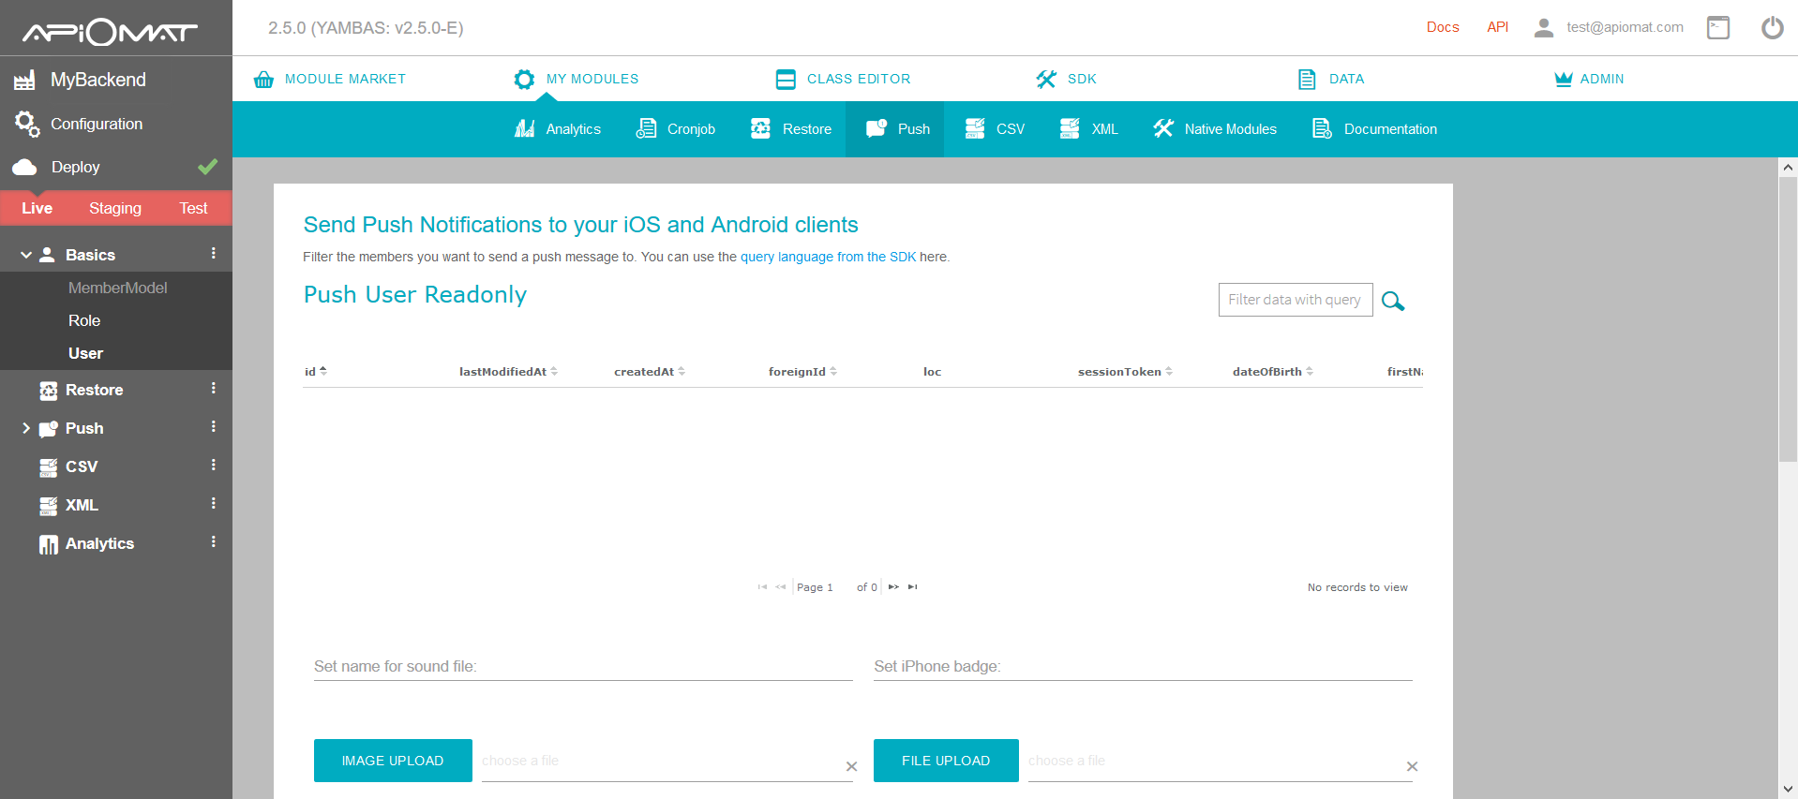Expand the Push module in sidebar
Image resolution: width=1798 pixels, height=799 pixels.
pos(26,428)
